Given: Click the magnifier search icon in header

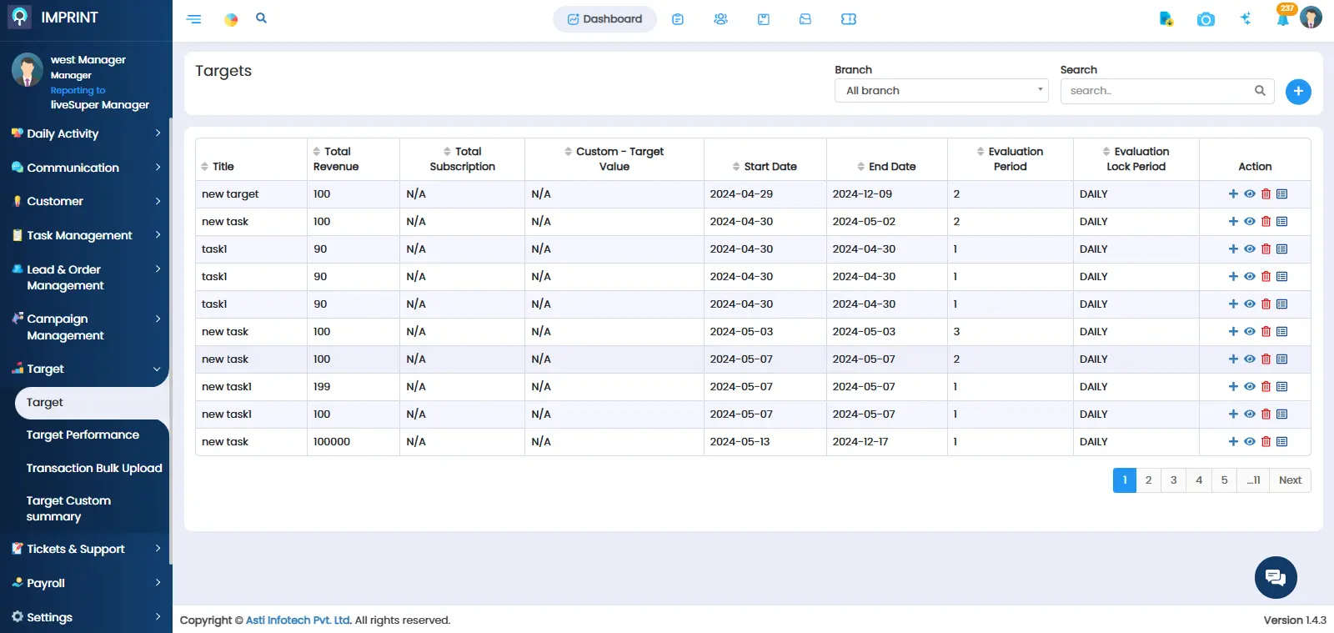Looking at the screenshot, I should pos(261,18).
